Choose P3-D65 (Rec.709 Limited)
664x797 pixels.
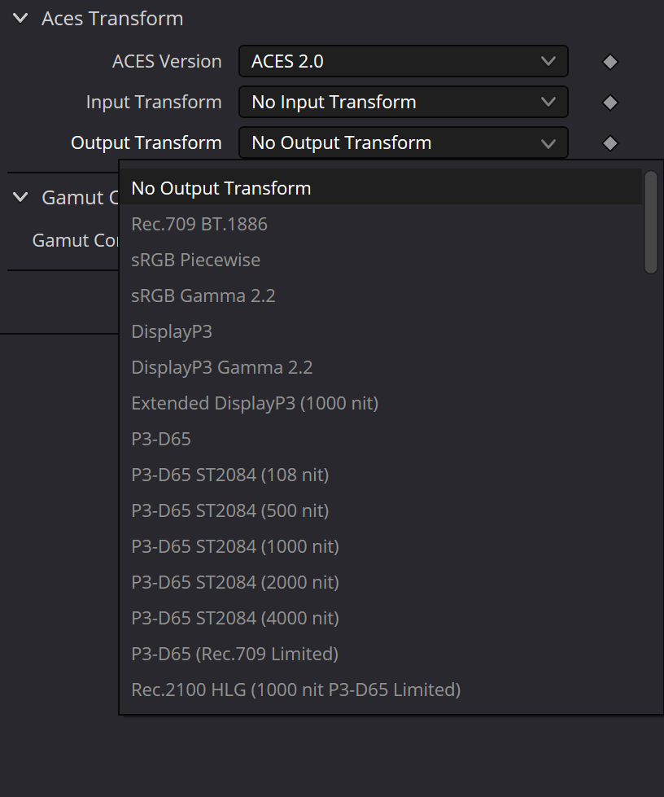(x=381, y=655)
